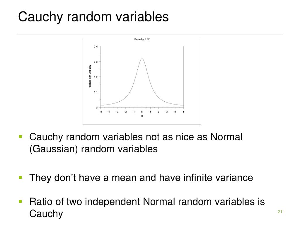
Task: Click the text '(Gaussian) random variables'
Action: click(93, 149)
